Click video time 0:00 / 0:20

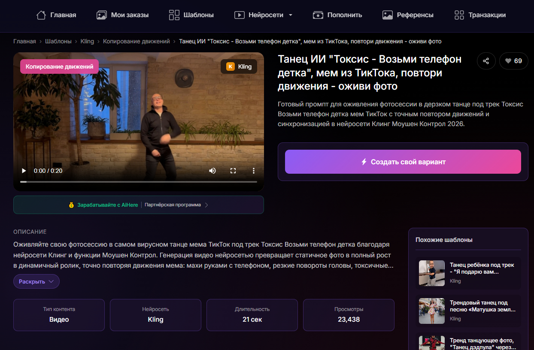pyautogui.click(x=48, y=171)
